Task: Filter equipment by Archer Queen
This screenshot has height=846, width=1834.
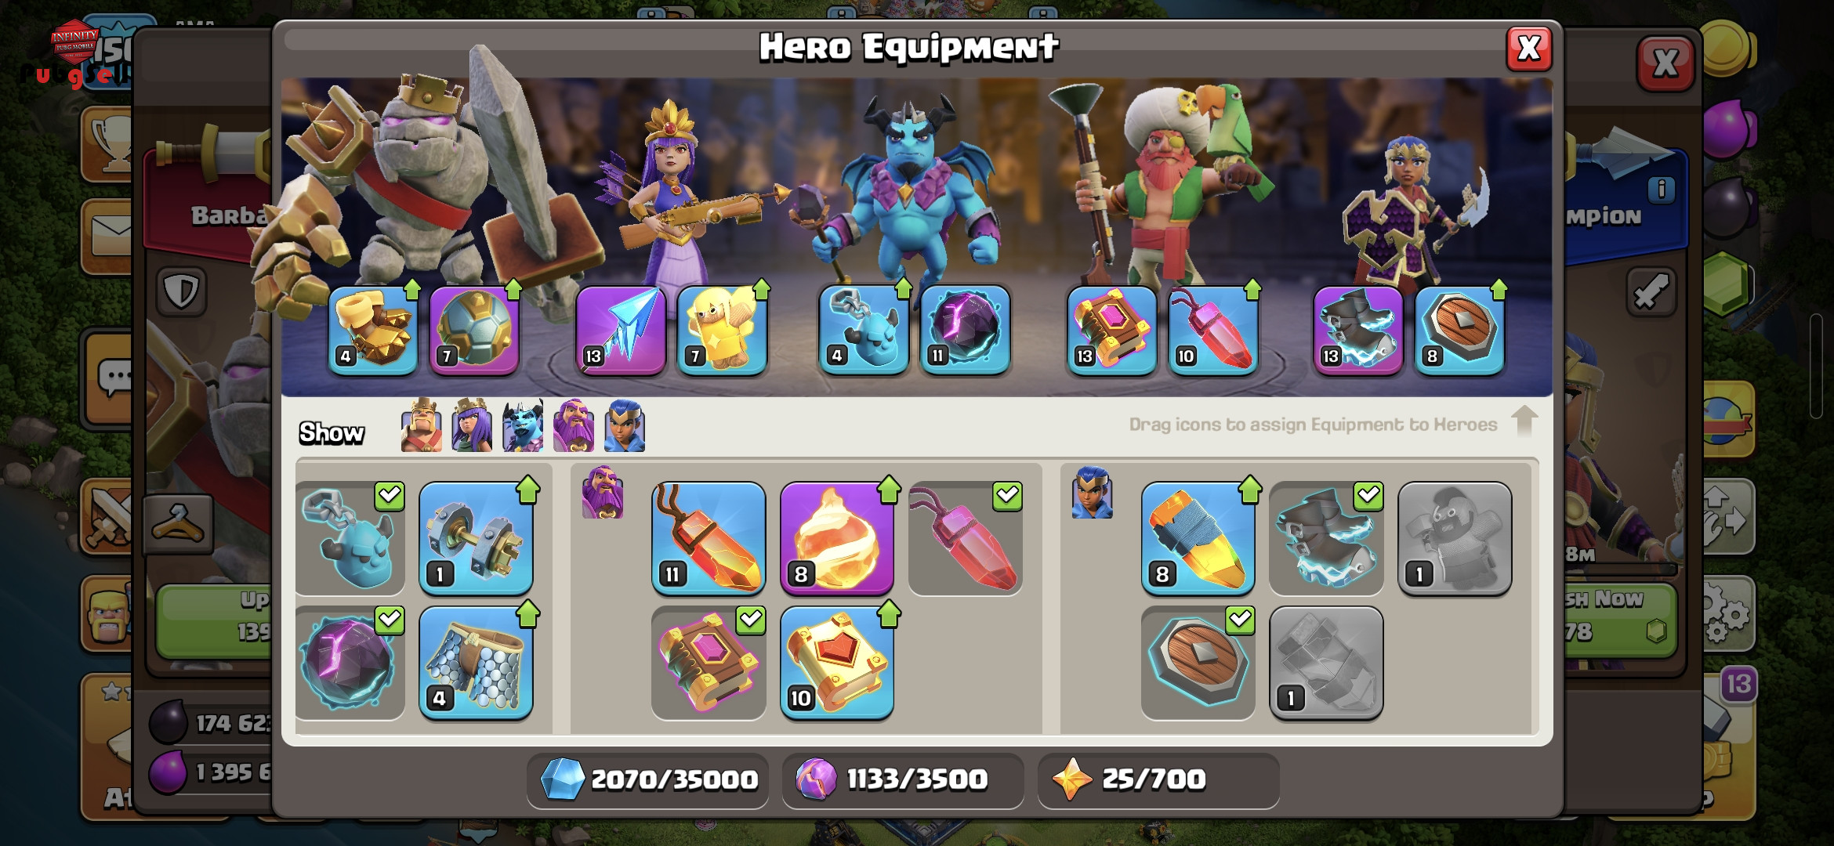Action: (472, 425)
